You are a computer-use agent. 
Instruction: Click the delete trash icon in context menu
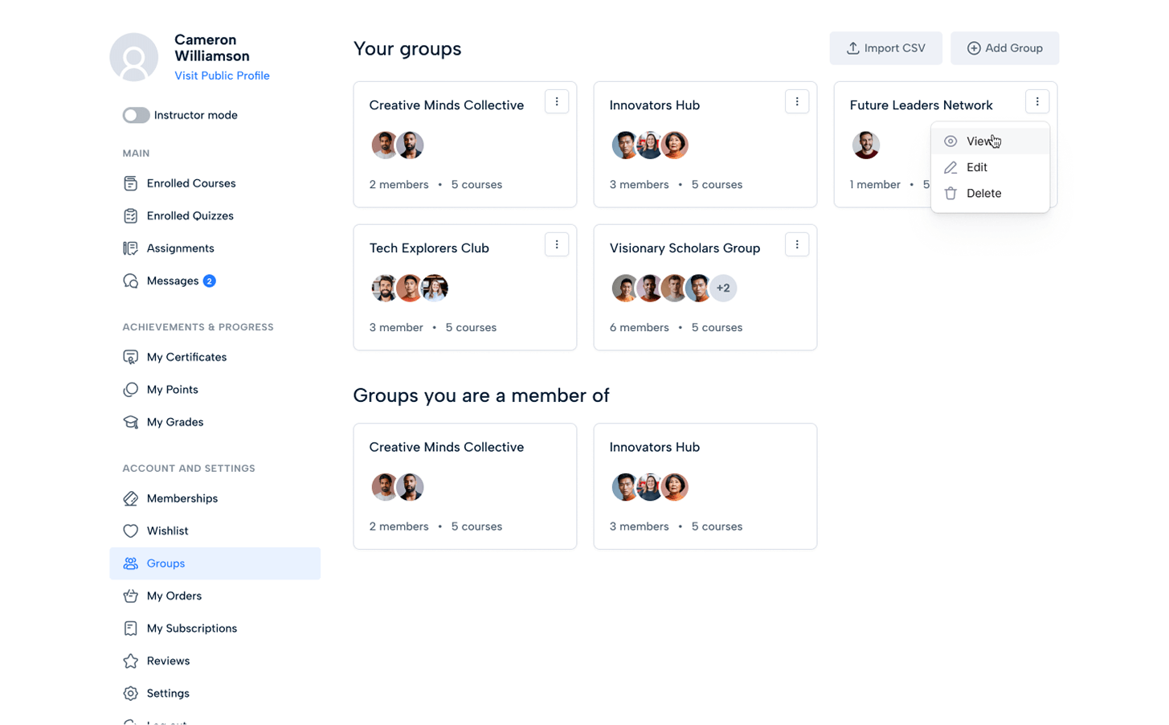[x=950, y=193]
